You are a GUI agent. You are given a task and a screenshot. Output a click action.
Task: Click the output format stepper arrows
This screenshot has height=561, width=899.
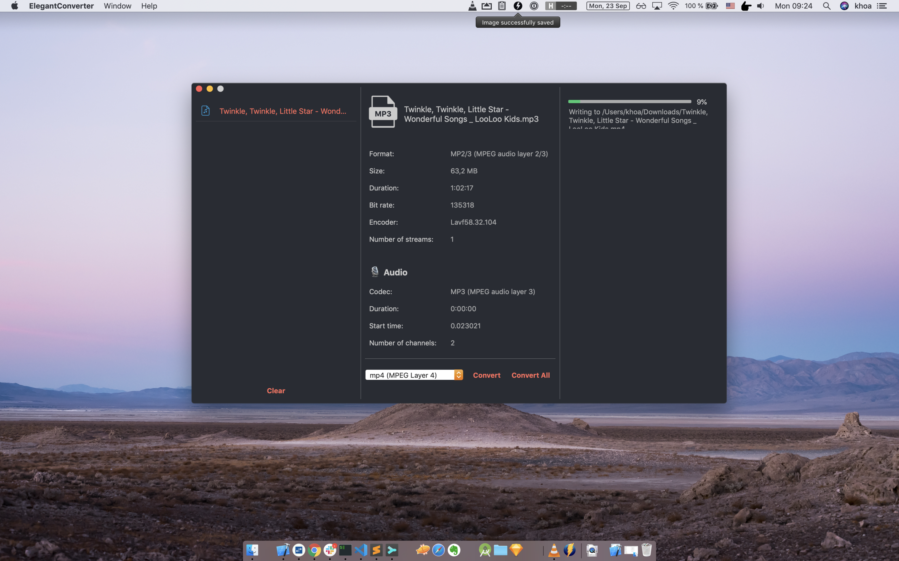pos(459,375)
